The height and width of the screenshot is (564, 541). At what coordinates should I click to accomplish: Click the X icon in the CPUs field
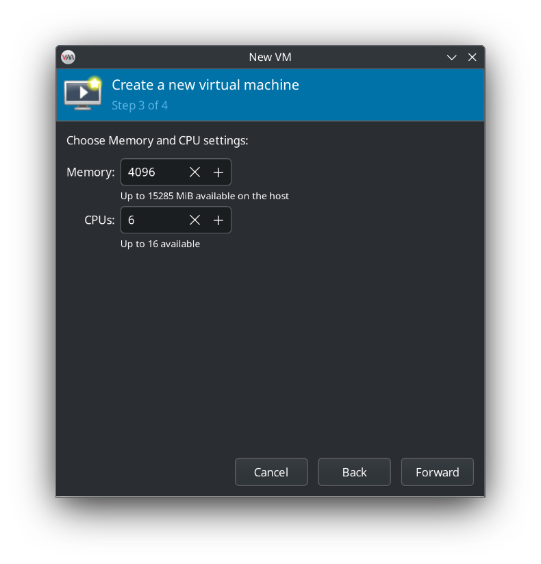coord(194,220)
